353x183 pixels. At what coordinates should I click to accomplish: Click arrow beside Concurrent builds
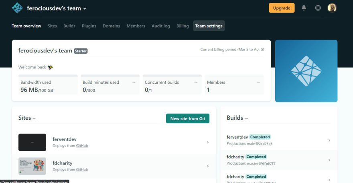[196, 82]
